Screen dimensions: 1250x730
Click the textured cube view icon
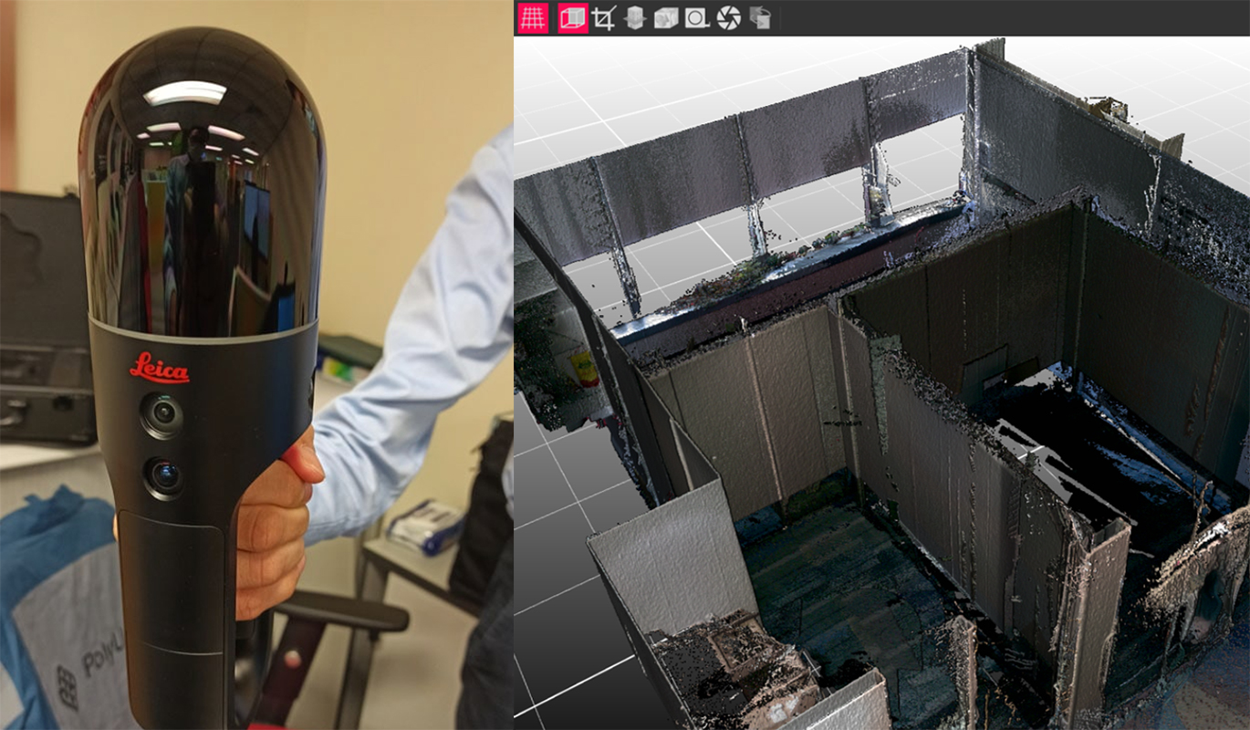(666, 17)
